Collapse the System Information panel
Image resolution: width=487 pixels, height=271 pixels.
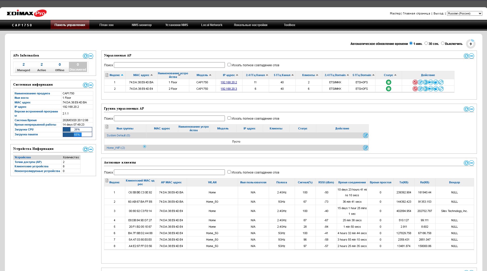pos(91,85)
